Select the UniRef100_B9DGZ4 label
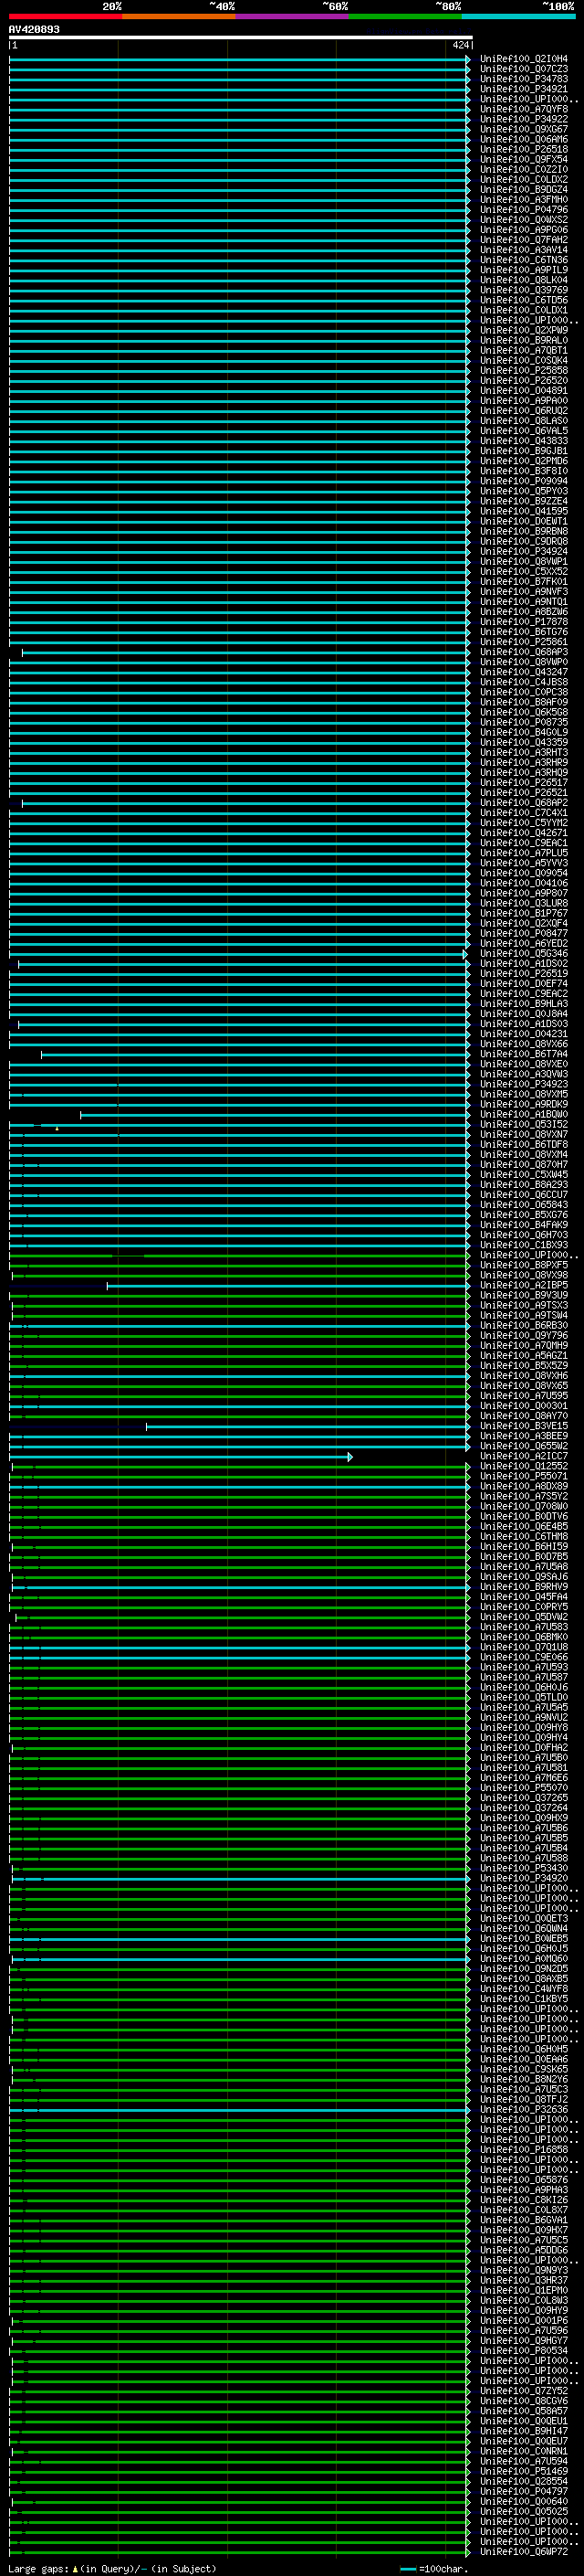This screenshot has height=2576, width=584. pos(524,190)
